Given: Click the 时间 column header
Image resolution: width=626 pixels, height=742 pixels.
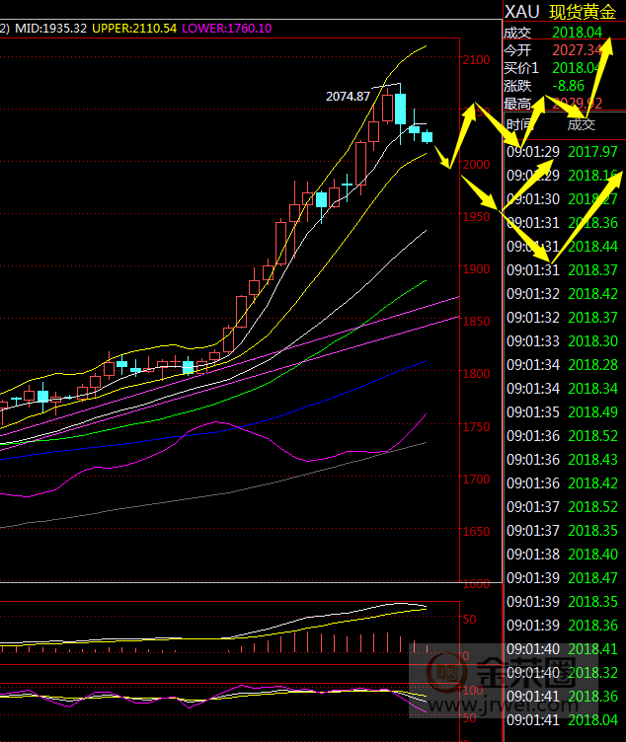Looking at the screenshot, I should (x=519, y=124).
